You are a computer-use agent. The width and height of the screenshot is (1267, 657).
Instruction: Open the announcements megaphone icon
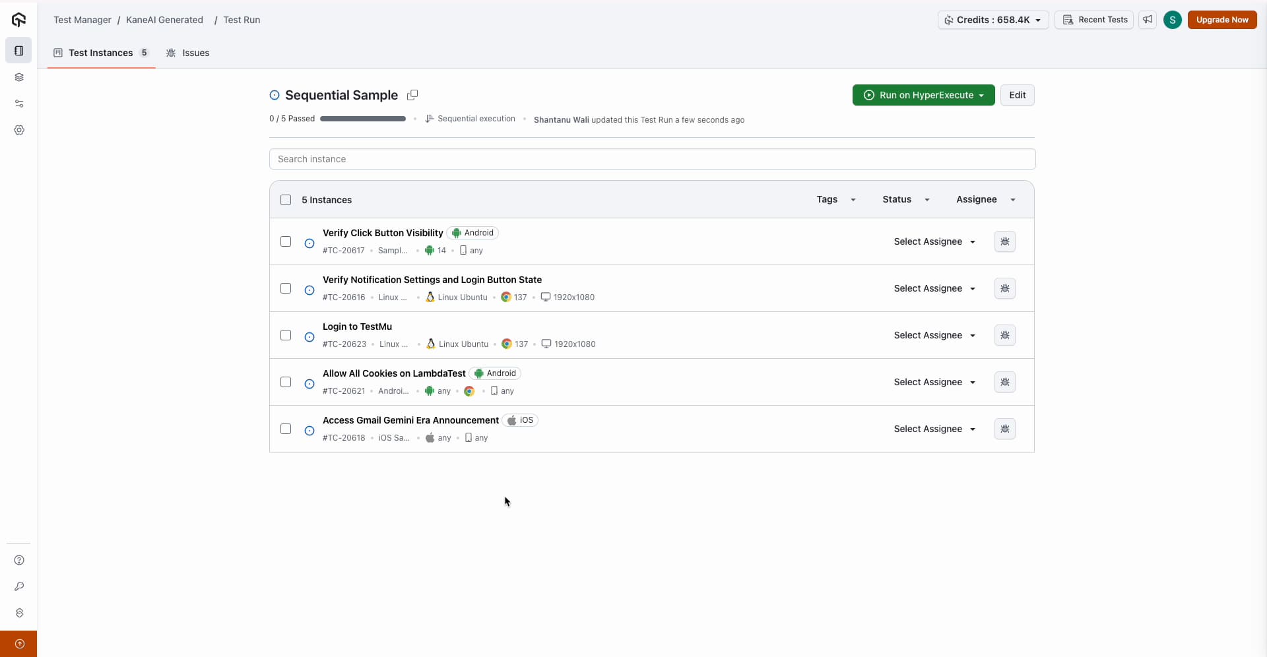[x=1148, y=20]
